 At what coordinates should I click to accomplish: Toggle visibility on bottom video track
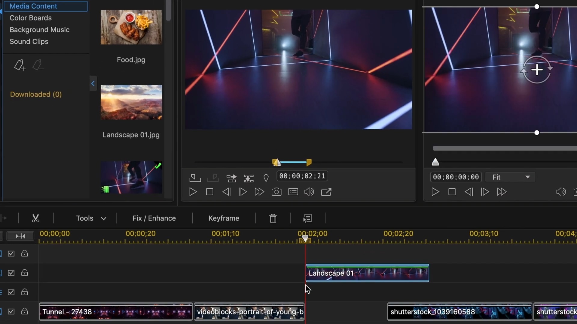11,311
